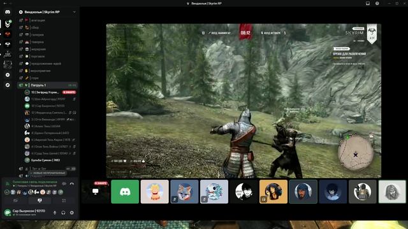
Task: Open the мероприятия channel
Action: tap(48, 71)
